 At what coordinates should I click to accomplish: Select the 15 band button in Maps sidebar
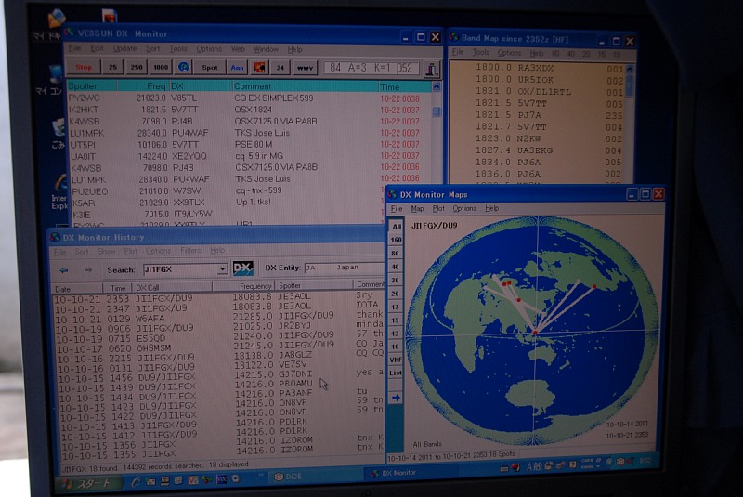[x=396, y=320]
